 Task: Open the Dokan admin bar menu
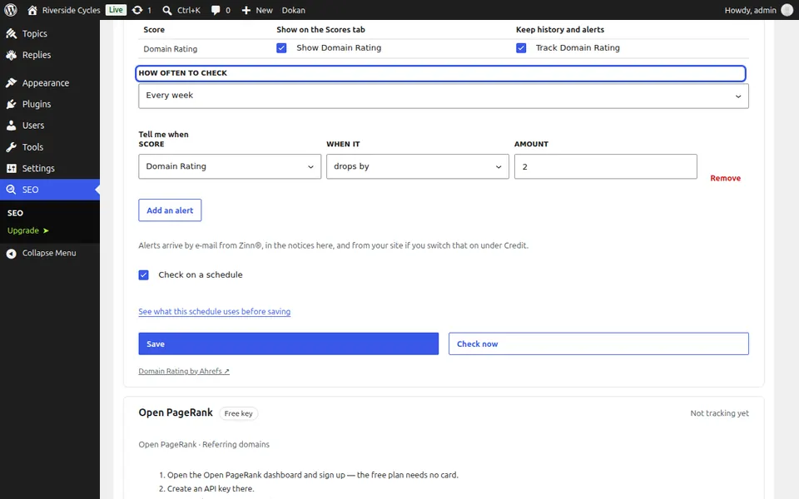tap(294, 10)
